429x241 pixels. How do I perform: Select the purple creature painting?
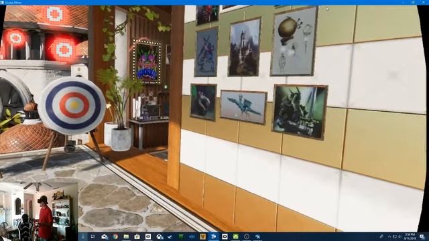[x=206, y=52]
